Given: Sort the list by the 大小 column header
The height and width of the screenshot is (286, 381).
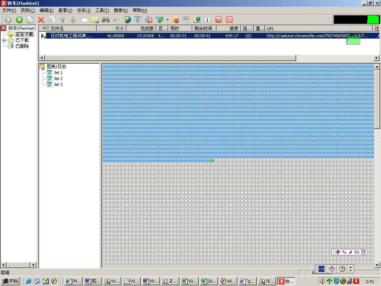Looking at the screenshot, I should point(112,28).
